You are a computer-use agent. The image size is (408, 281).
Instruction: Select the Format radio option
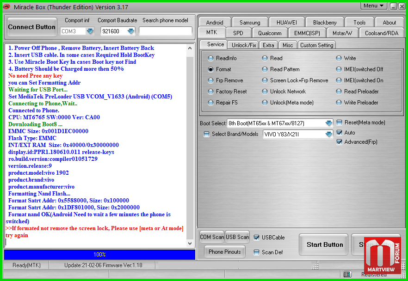tap(211, 69)
